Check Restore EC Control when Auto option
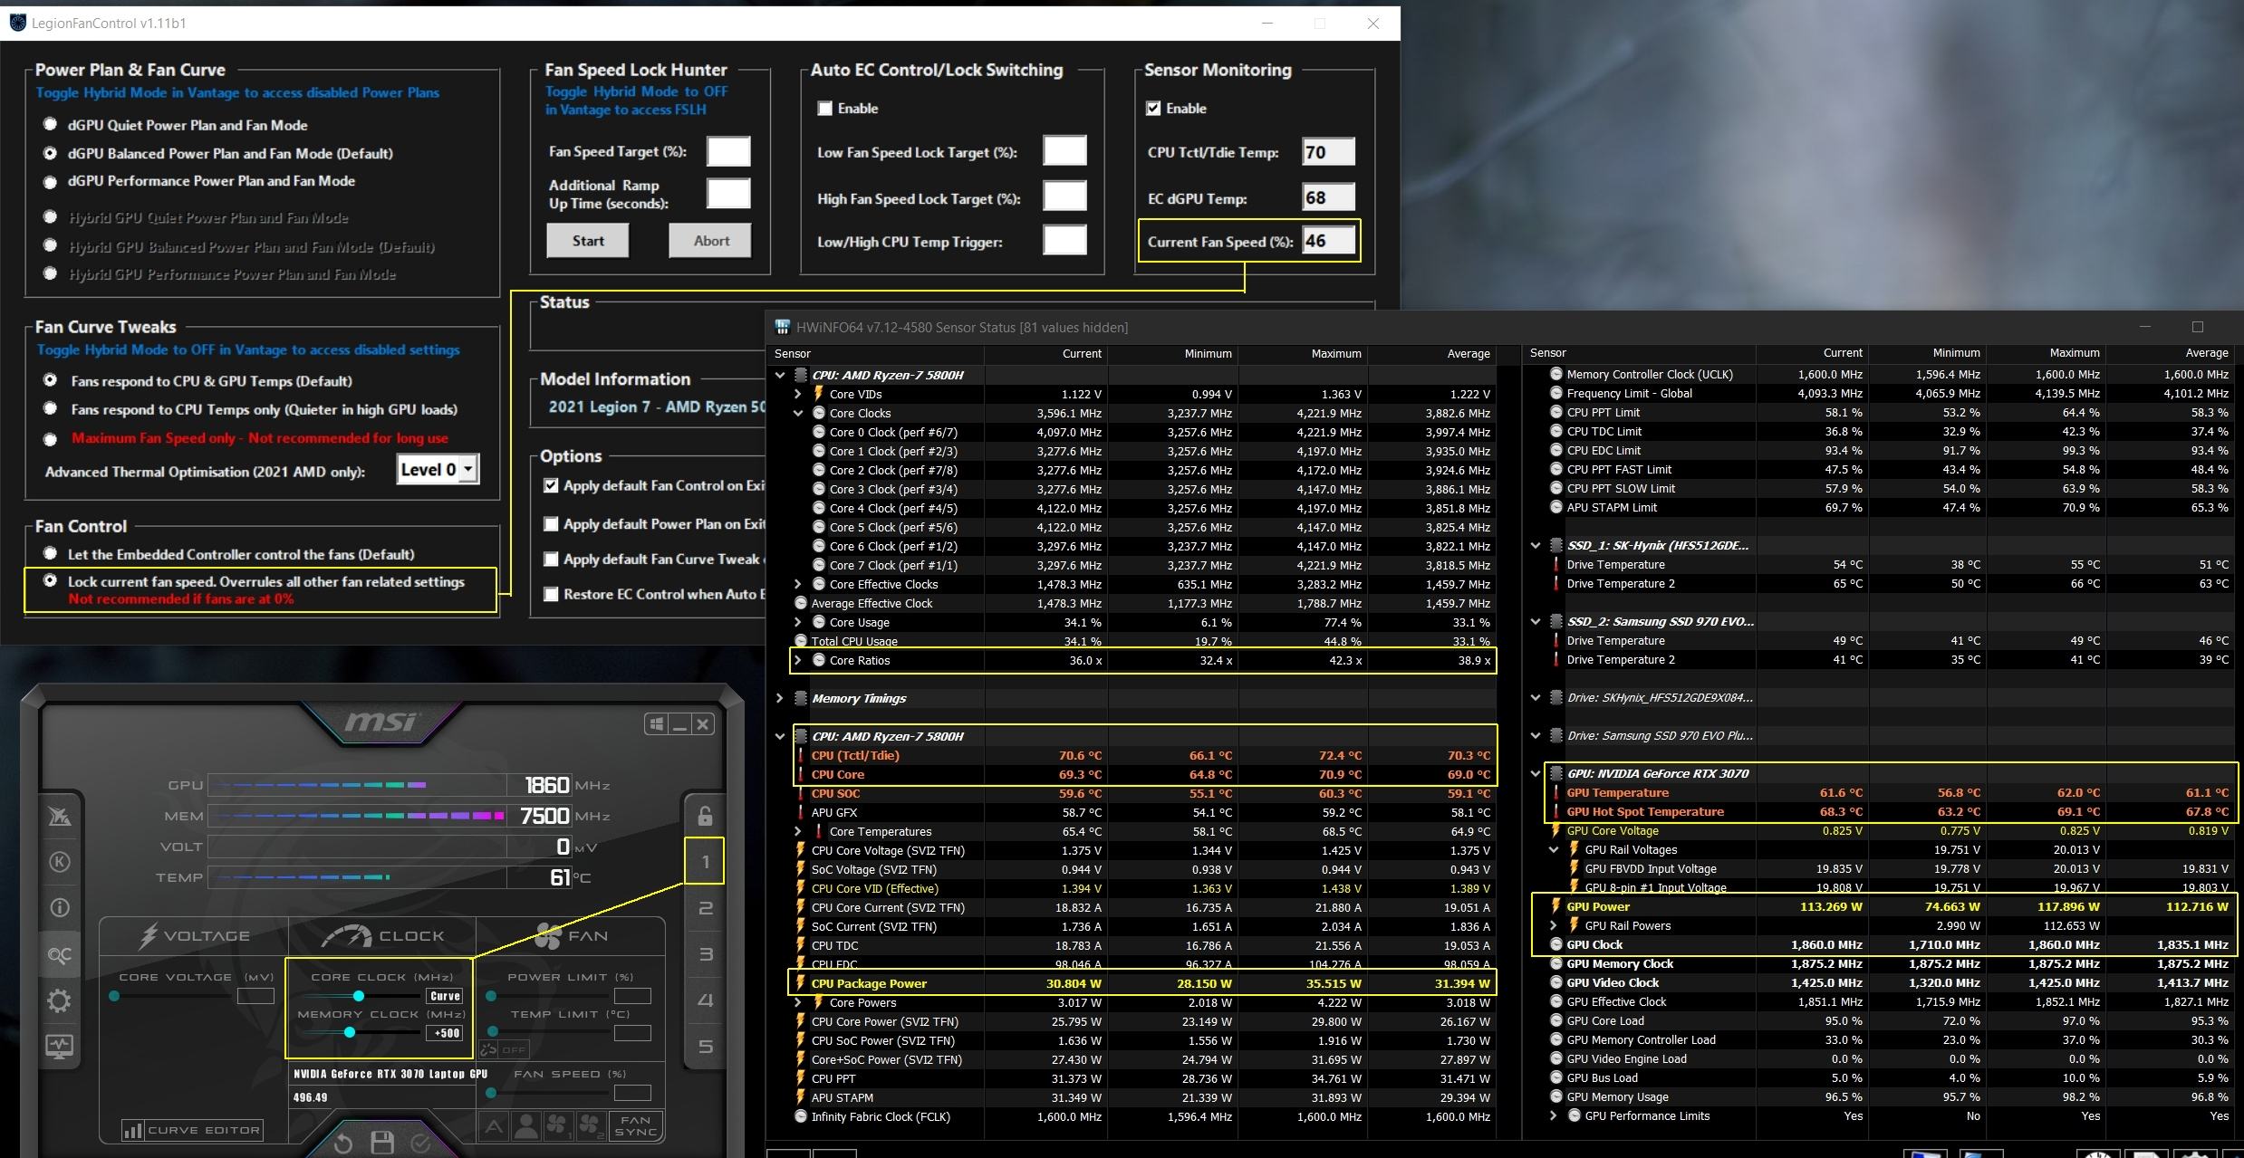The height and width of the screenshot is (1158, 2244). [x=550, y=594]
